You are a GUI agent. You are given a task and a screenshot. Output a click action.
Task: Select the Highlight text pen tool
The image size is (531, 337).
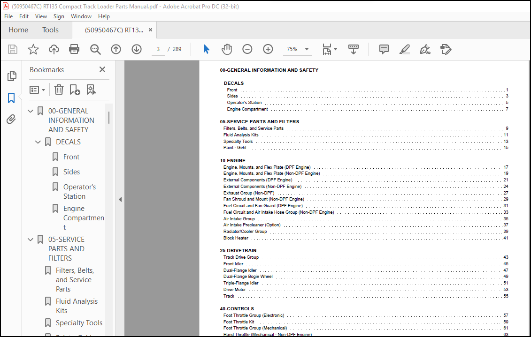coord(404,49)
